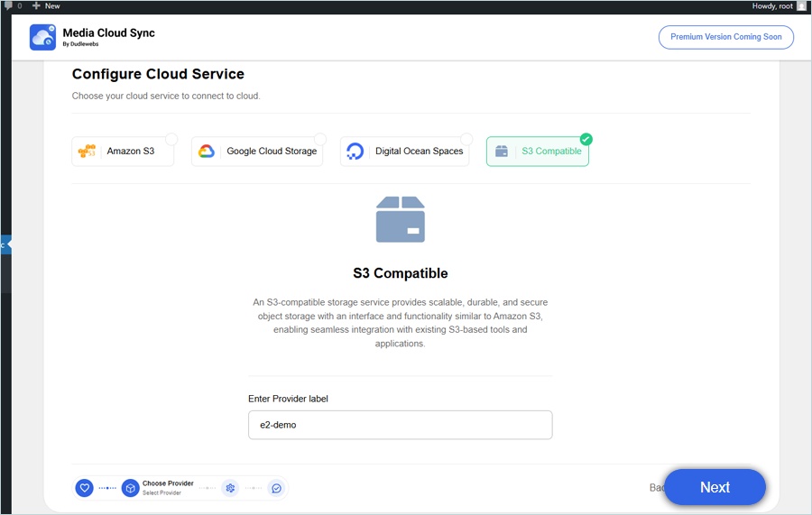Open the Howdy, root account menu
The height and width of the screenshot is (515, 812).
click(779, 5)
